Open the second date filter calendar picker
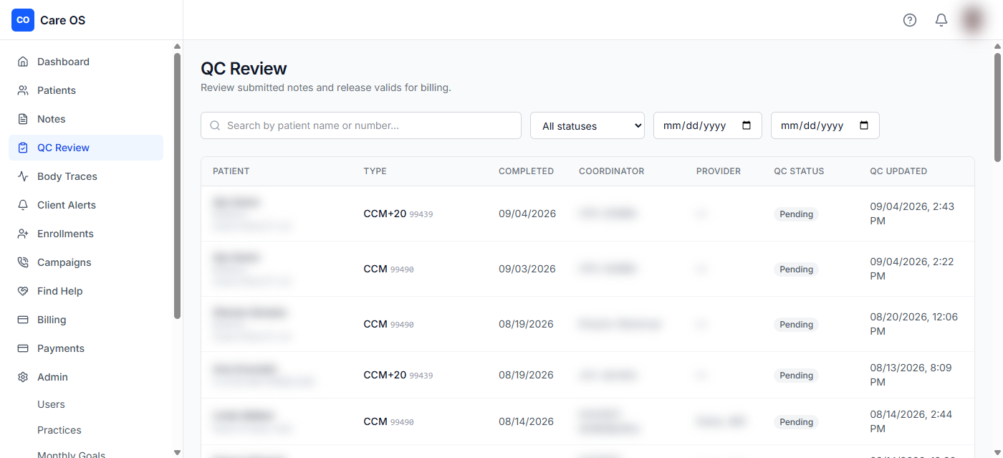Viewport: 1003px width, 458px height. [x=864, y=125]
